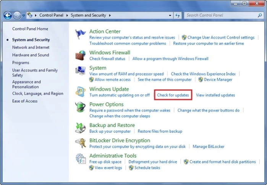
Task: Select Control Panel in the breadcrumb
Action: (51, 15)
